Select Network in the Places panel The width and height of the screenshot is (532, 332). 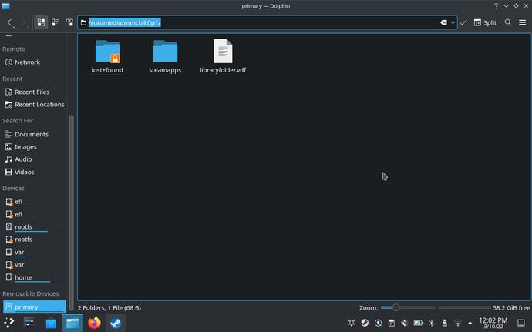(27, 62)
